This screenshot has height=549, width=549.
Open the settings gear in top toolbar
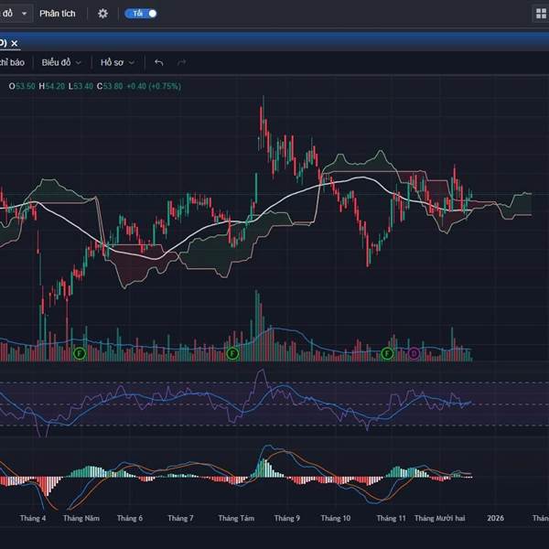pyautogui.click(x=102, y=14)
